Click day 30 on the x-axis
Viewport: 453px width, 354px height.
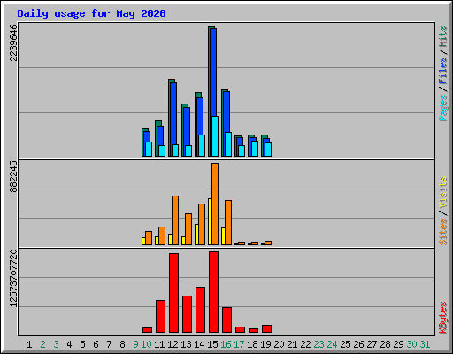(x=411, y=344)
